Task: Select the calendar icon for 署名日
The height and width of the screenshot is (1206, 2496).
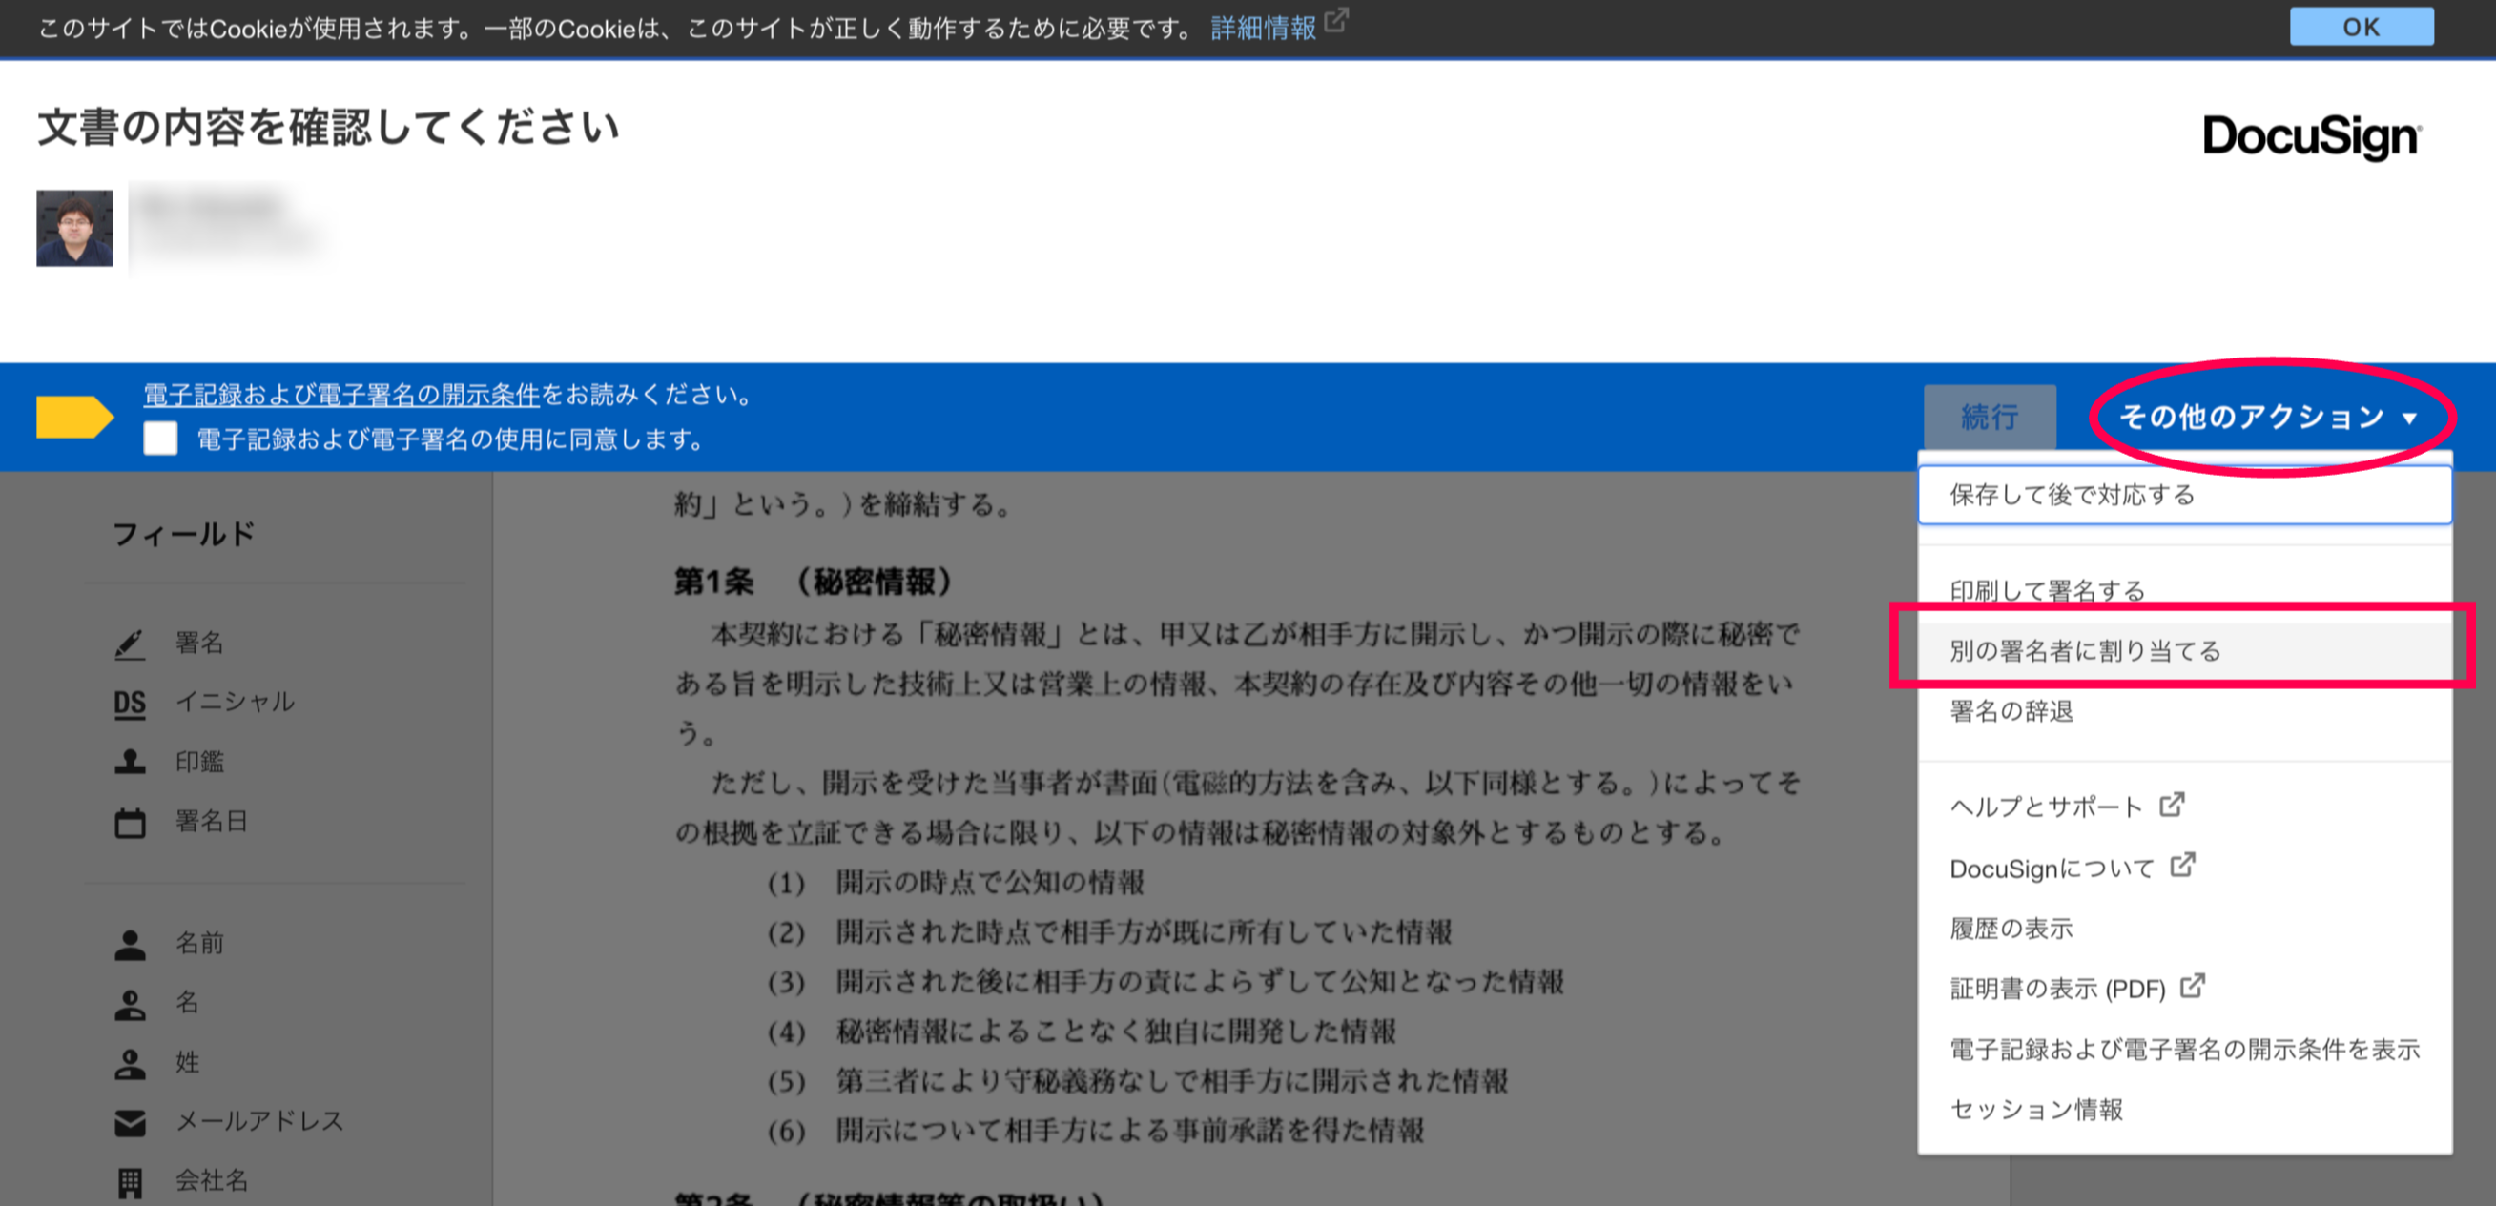Action: click(130, 823)
